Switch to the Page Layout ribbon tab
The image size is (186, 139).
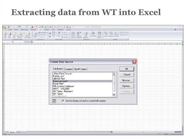point(24,30)
